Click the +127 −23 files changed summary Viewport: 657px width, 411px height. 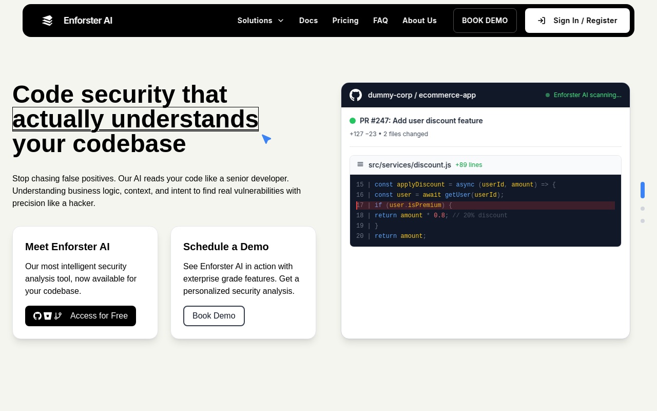pos(389,134)
